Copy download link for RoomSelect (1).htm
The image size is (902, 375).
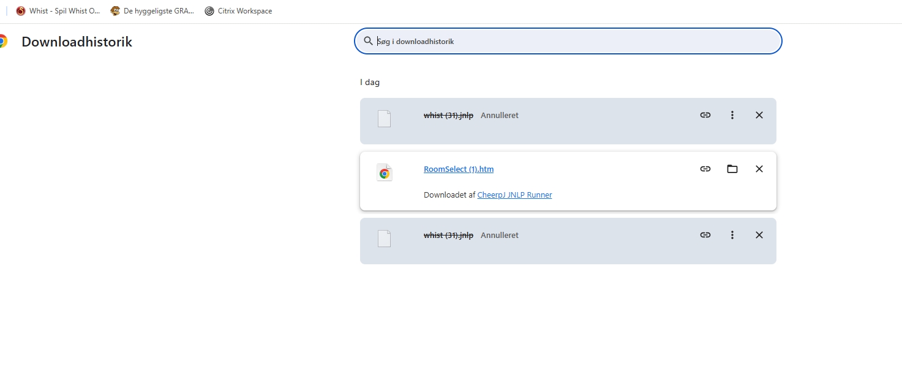pos(705,169)
